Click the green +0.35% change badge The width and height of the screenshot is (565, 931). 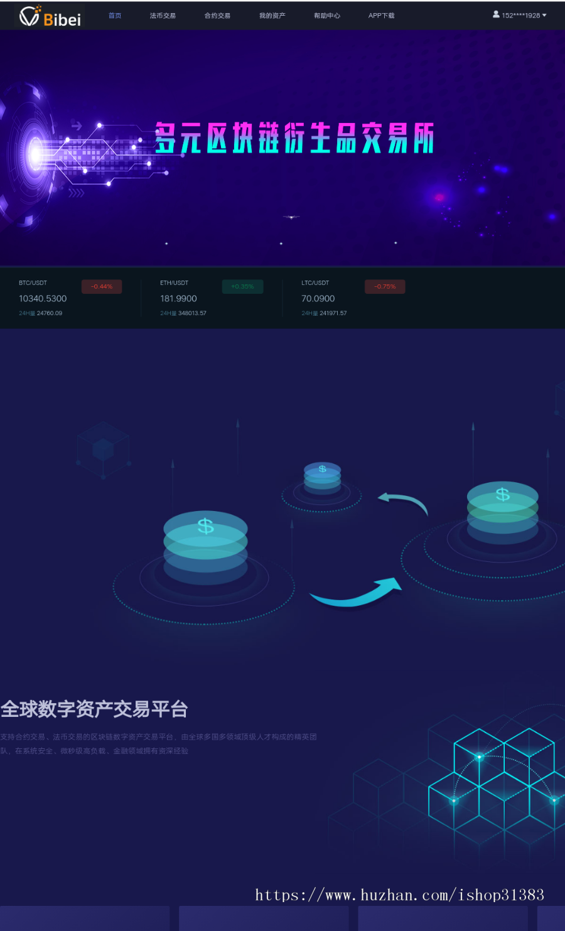[242, 286]
